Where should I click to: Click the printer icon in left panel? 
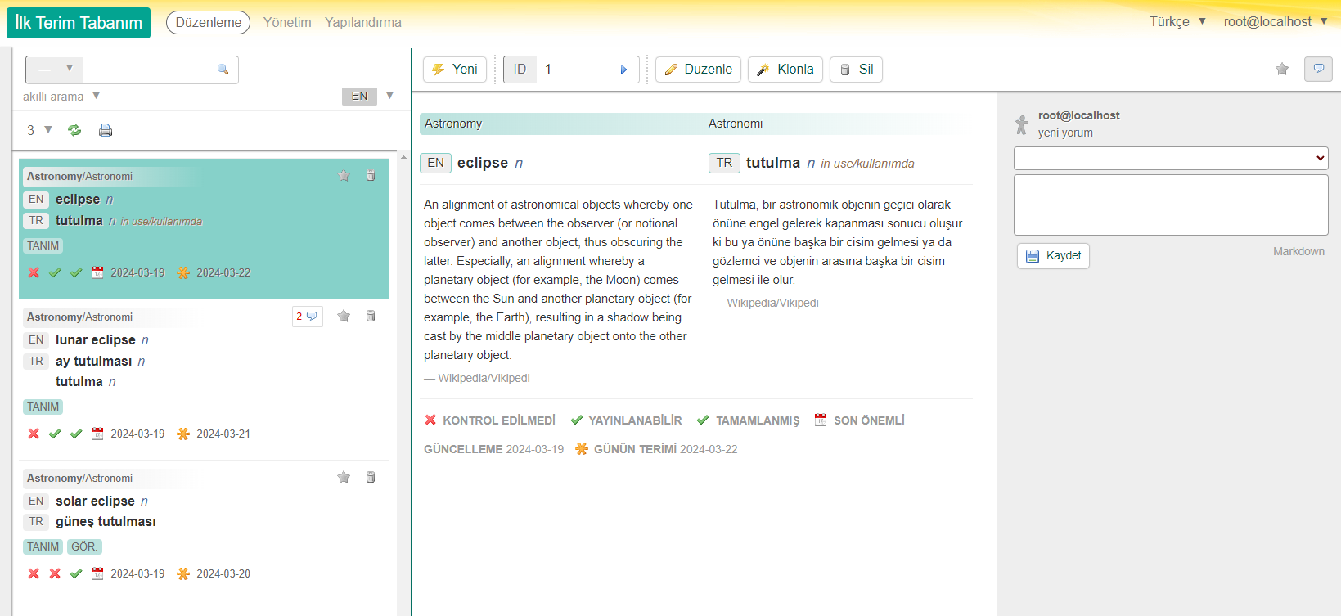[106, 130]
